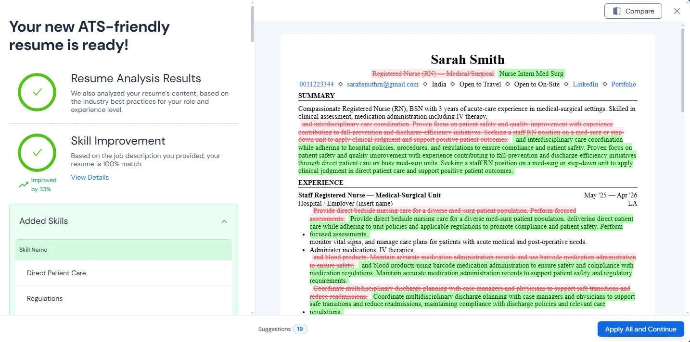Close the resume preview with the X icon

point(677,11)
